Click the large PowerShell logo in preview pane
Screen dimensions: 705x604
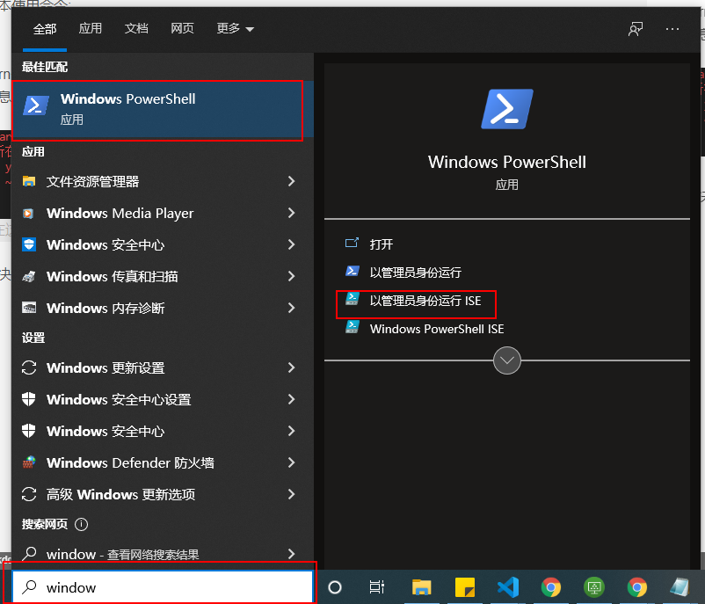tap(506, 109)
